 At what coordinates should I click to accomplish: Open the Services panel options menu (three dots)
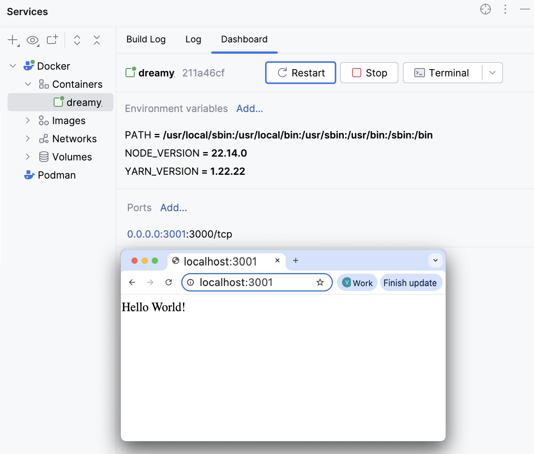click(x=505, y=9)
